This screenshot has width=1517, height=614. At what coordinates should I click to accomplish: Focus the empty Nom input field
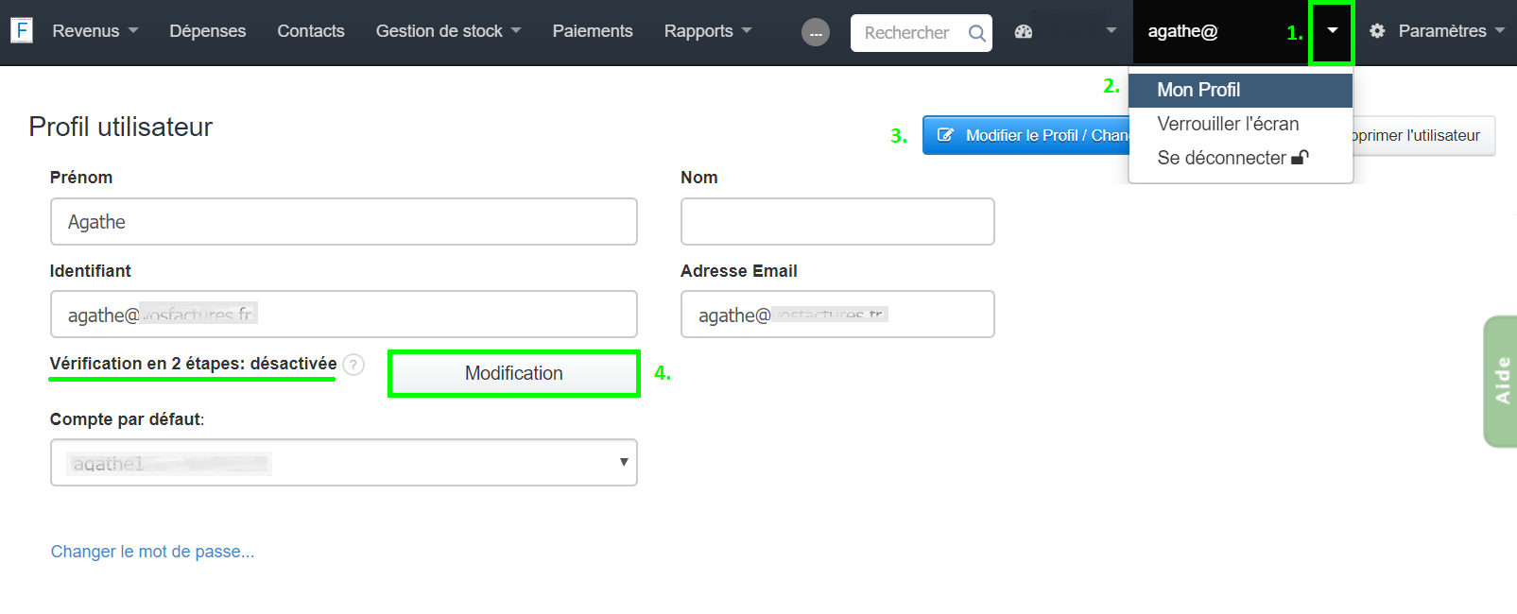837,221
